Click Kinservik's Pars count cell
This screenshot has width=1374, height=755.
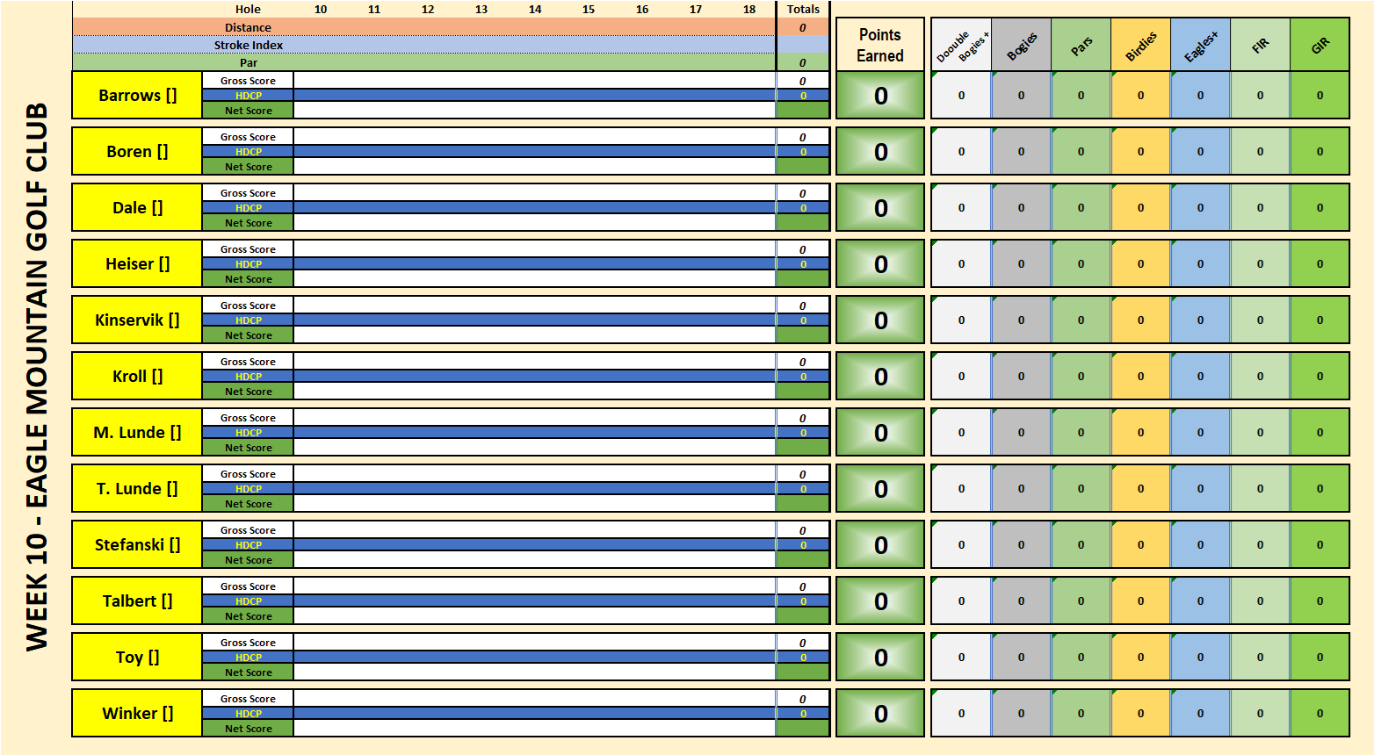[x=1081, y=320]
